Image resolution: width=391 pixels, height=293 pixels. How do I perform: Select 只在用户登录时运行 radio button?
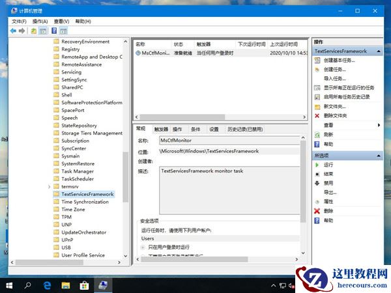coord(143,247)
